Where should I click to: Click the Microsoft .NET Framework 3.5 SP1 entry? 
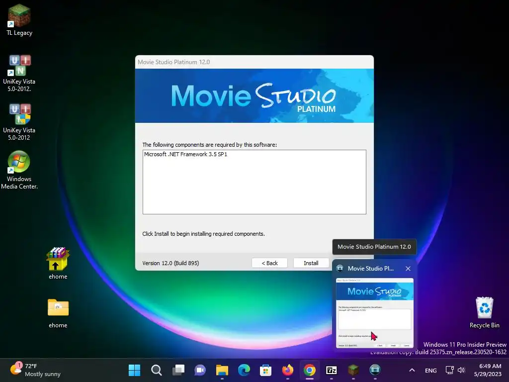(x=186, y=154)
